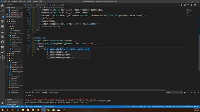Open the Windows Start menu
This screenshot has width=200, height=112.
pos(2,110)
